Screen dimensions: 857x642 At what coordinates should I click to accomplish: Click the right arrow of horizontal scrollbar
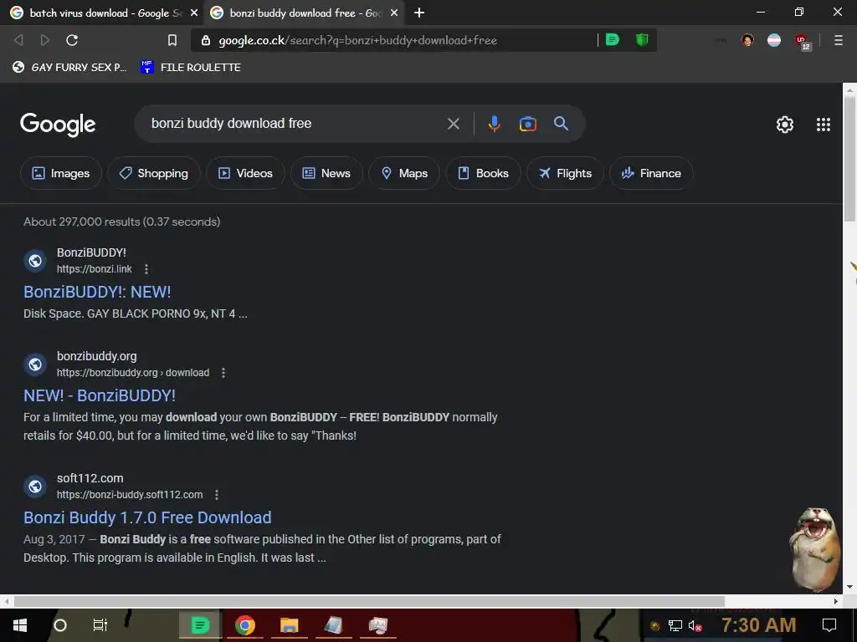836,601
